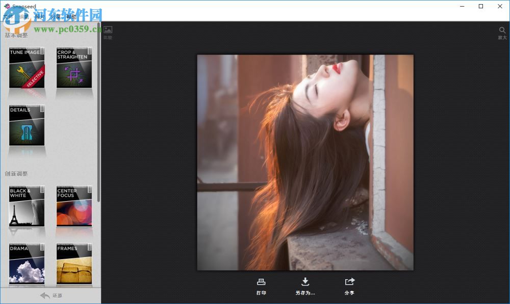The width and height of the screenshot is (510, 304).
Task: Click the print (打印) icon
Action: 262,282
